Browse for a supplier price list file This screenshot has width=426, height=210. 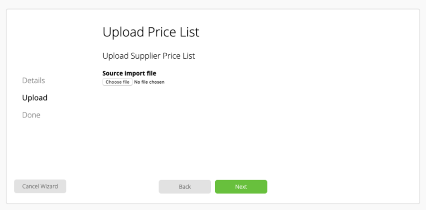click(118, 82)
